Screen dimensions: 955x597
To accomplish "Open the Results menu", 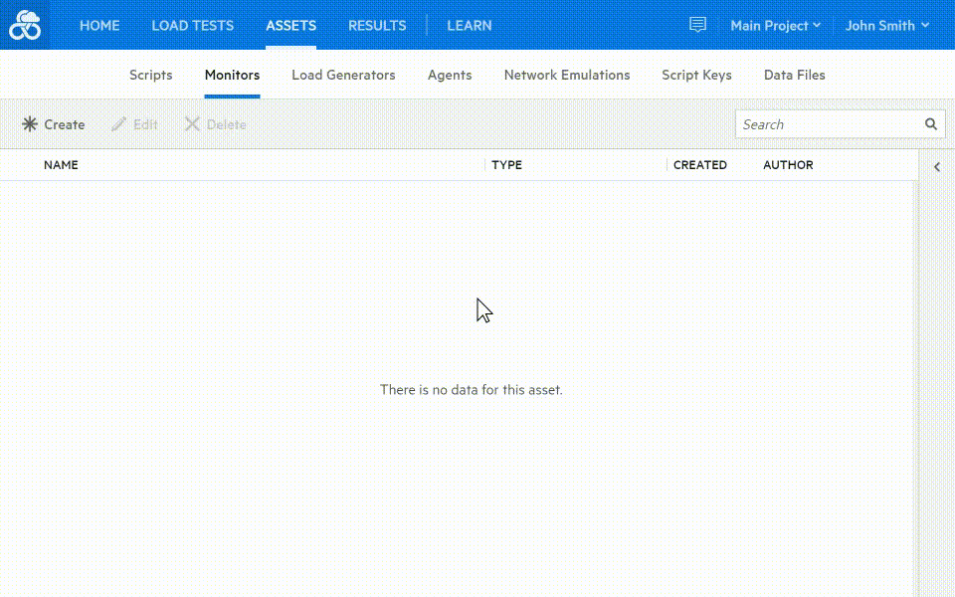I will click(377, 26).
